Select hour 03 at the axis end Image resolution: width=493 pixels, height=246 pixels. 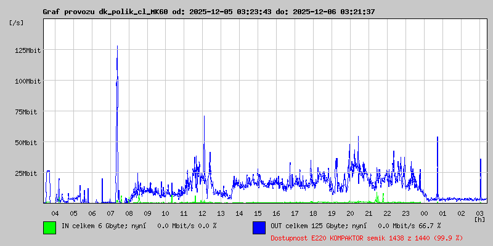[479, 213]
